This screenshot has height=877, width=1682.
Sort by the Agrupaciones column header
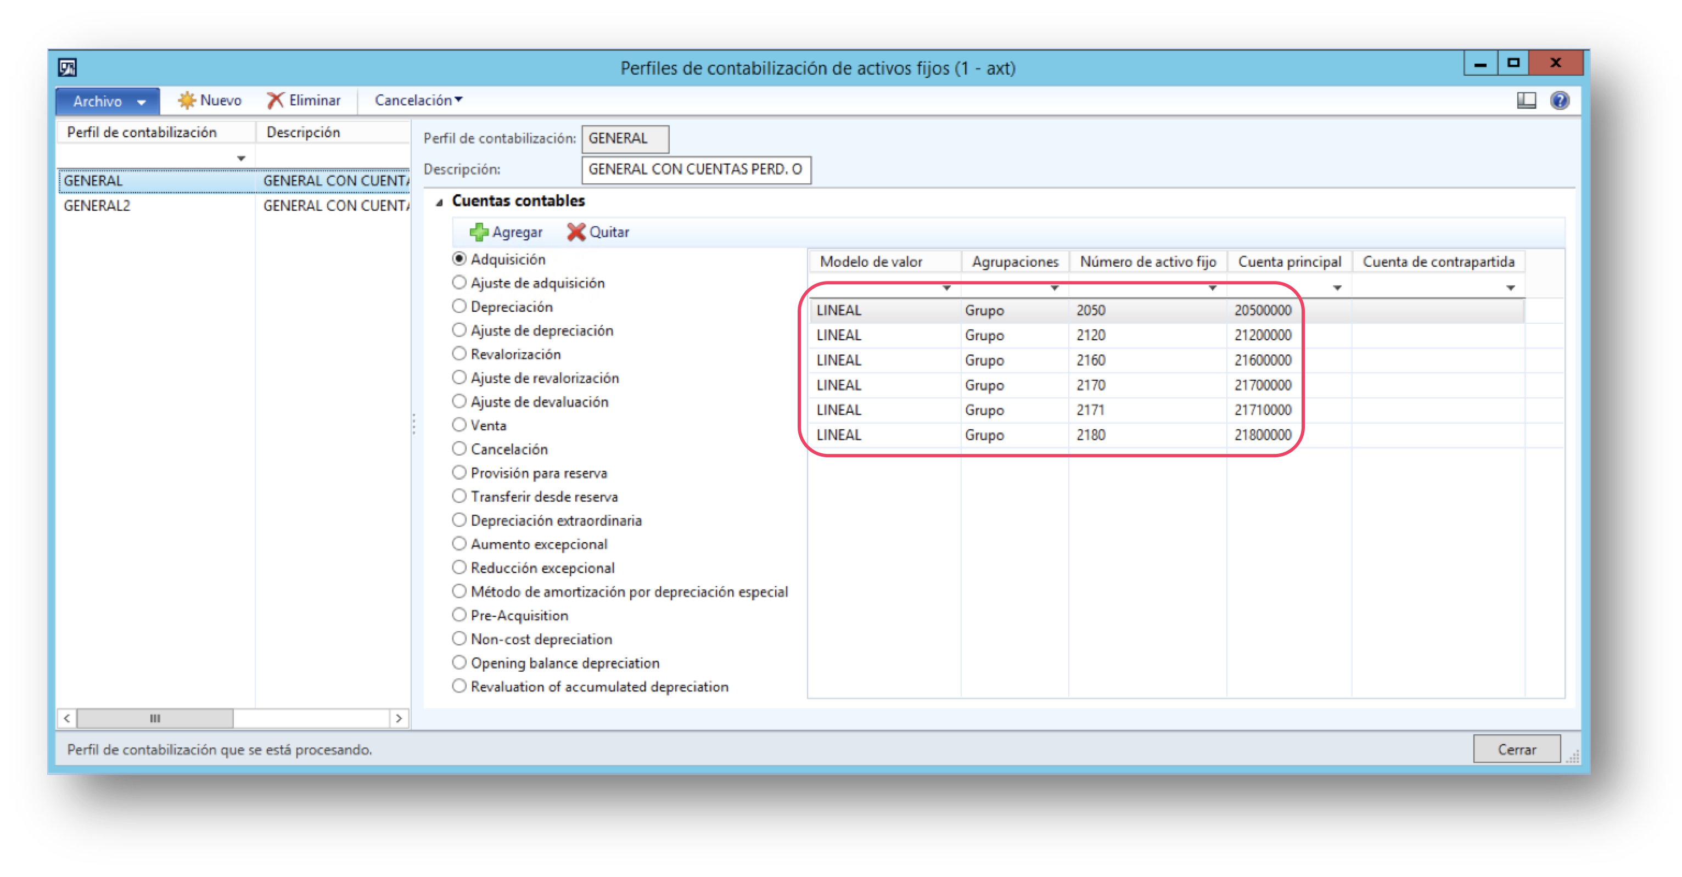click(x=1016, y=262)
